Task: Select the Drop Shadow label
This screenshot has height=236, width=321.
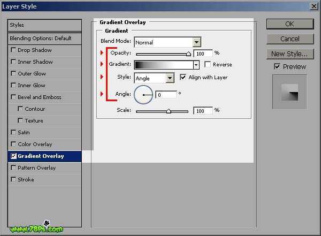Action: tap(35, 50)
